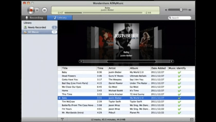Select Newly Recorded in sidebar

[39, 27]
